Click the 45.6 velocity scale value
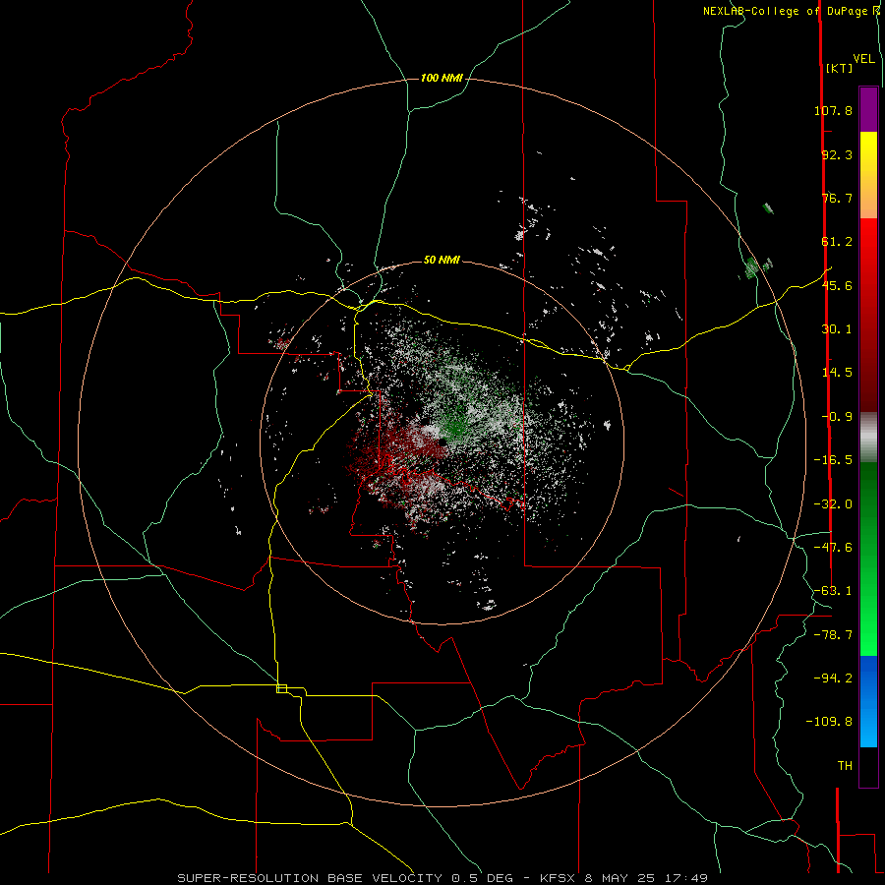This screenshot has width=885, height=885. coord(837,285)
